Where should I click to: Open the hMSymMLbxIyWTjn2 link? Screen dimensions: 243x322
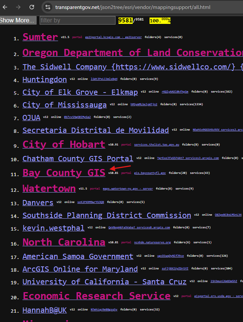tap(144, 104)
